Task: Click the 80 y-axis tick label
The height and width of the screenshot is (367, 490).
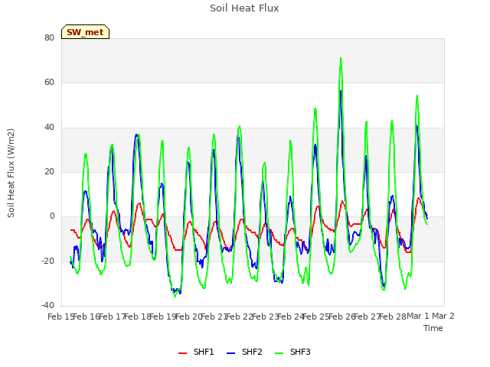Action: (x=49, y=37)
